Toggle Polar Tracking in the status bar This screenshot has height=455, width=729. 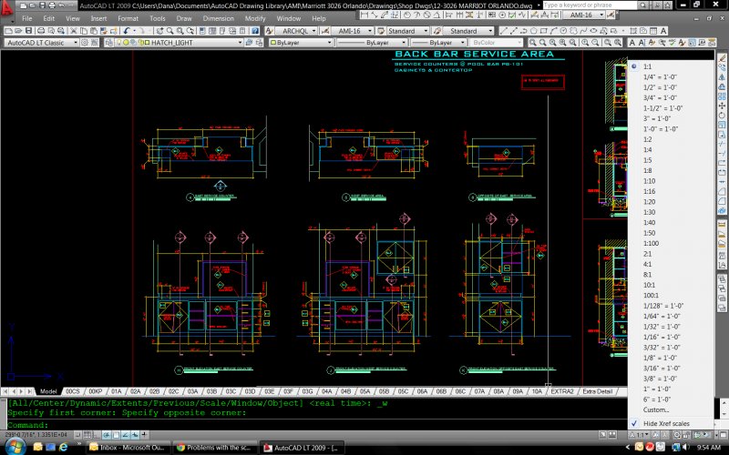pos(107,435)
